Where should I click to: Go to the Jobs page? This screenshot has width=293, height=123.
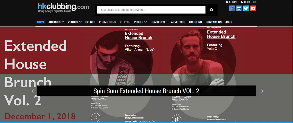[x=229, y=22]
